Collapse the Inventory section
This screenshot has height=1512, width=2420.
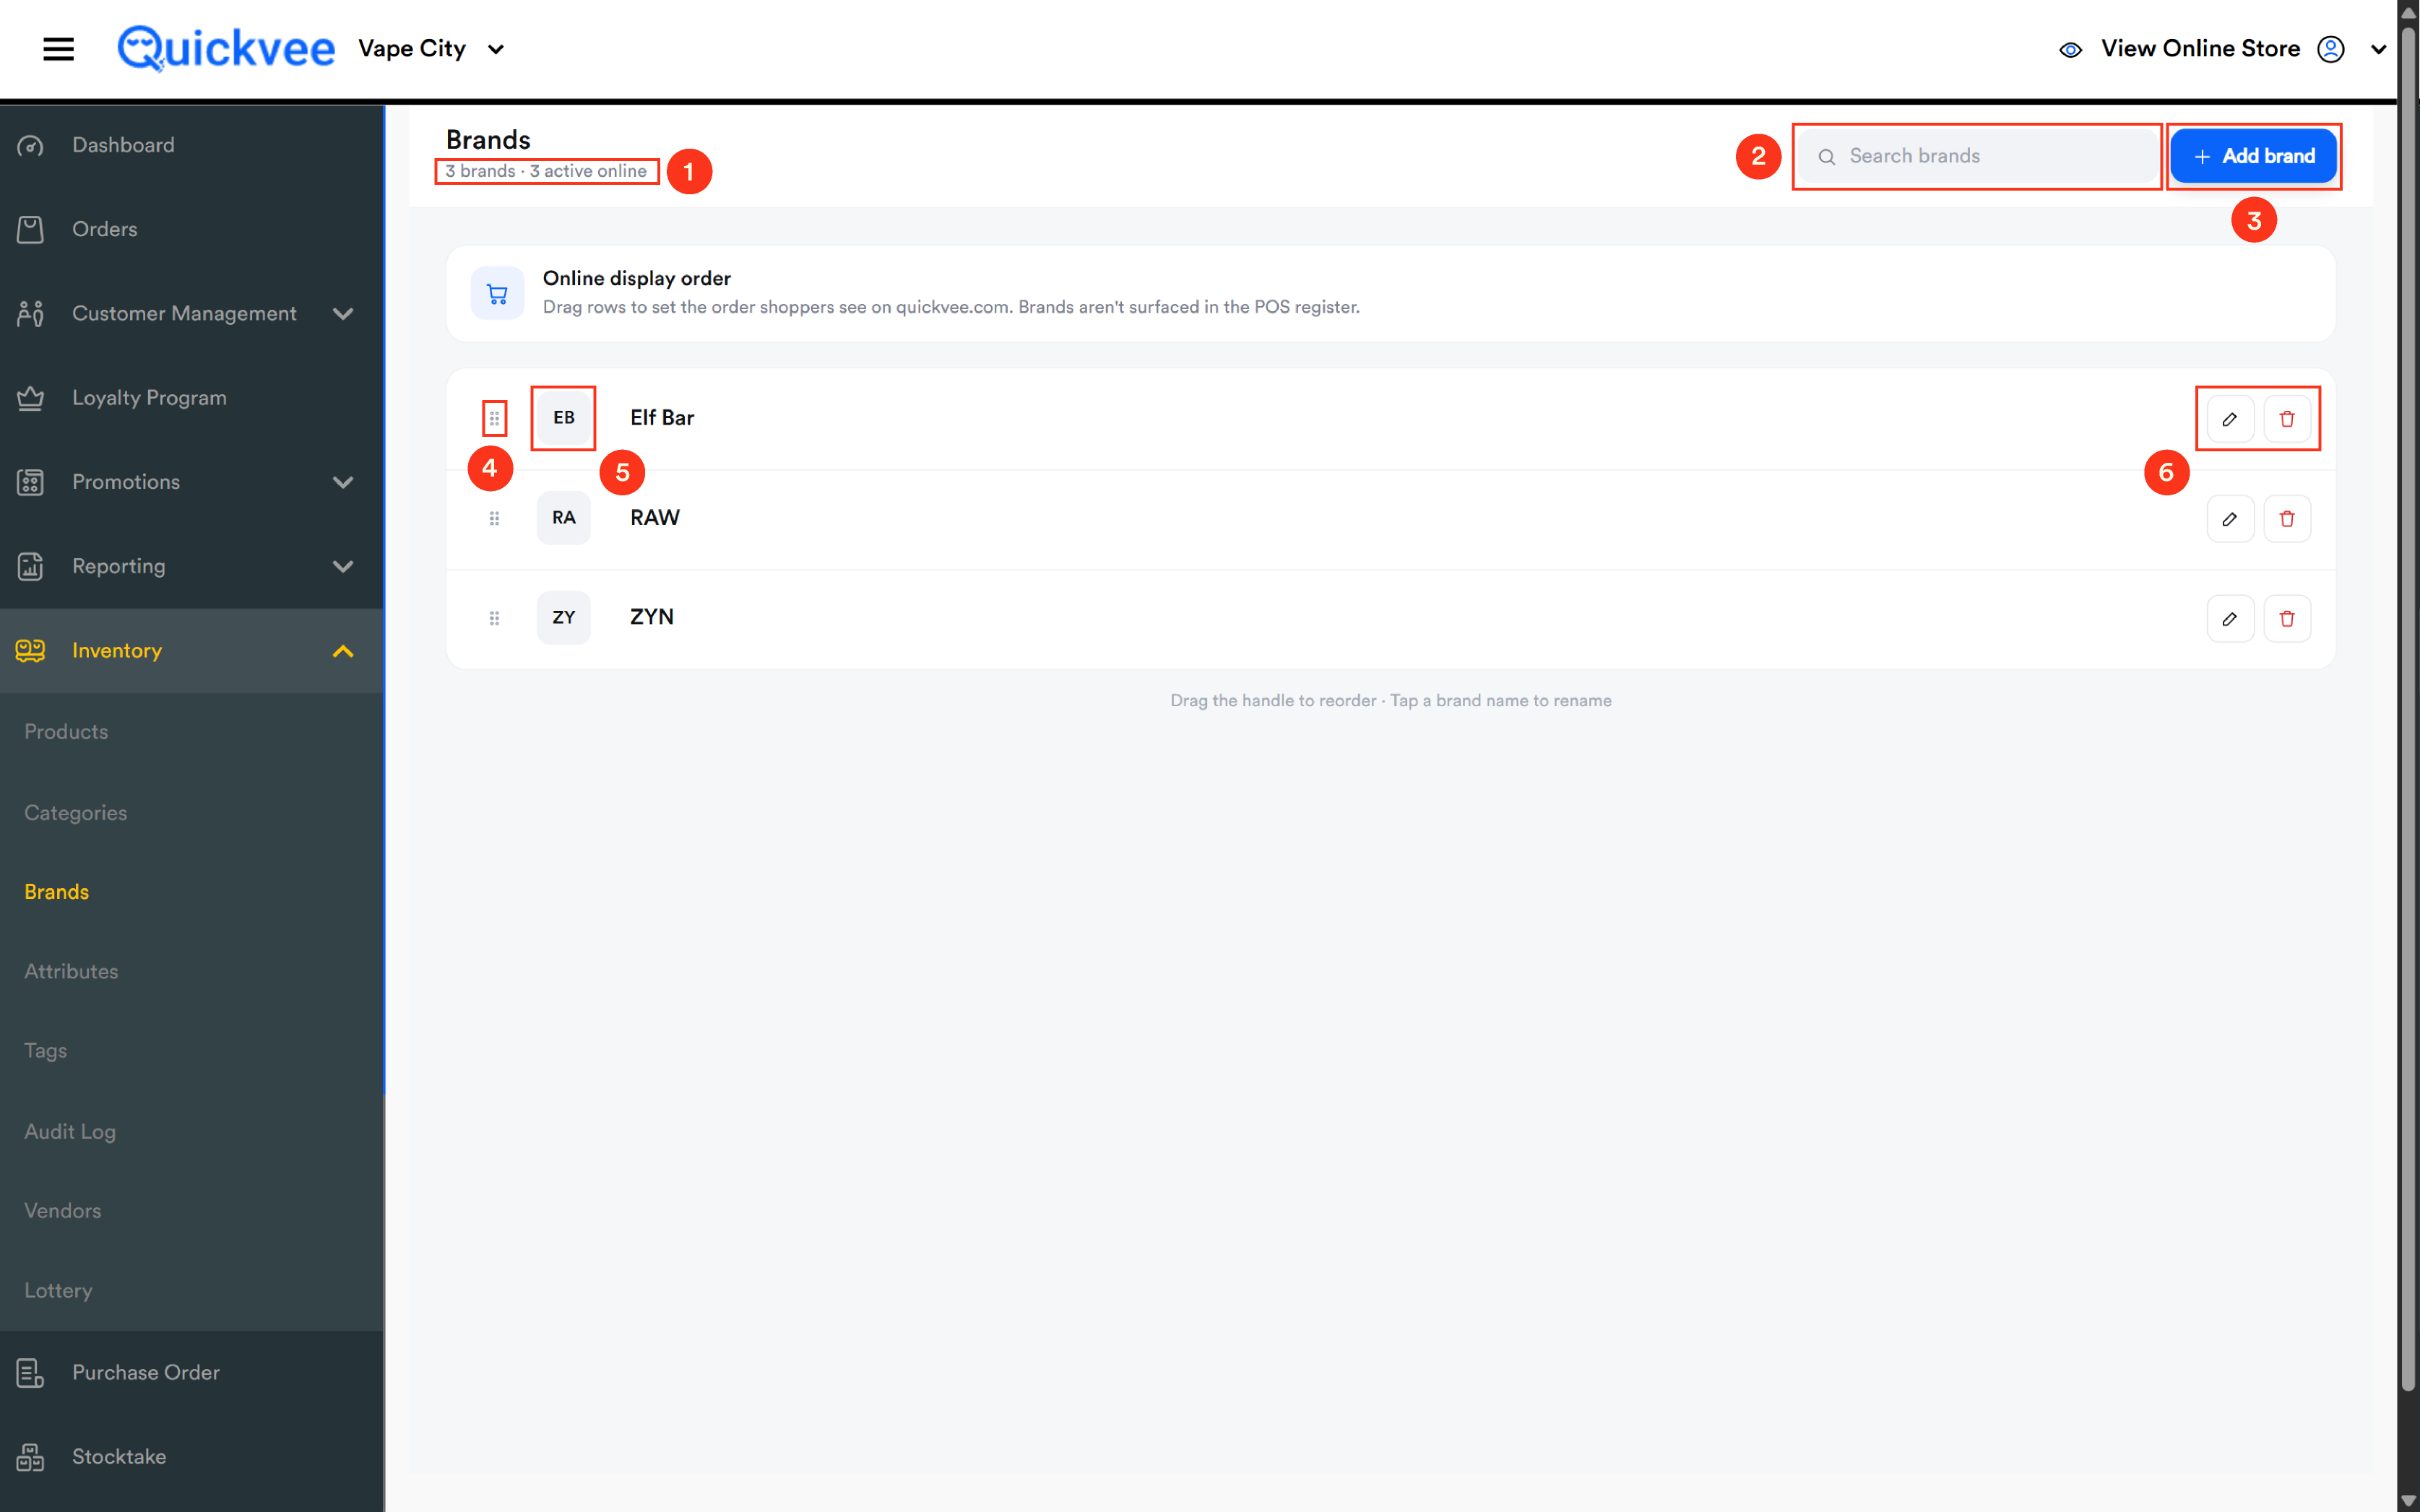pos(343,651)
